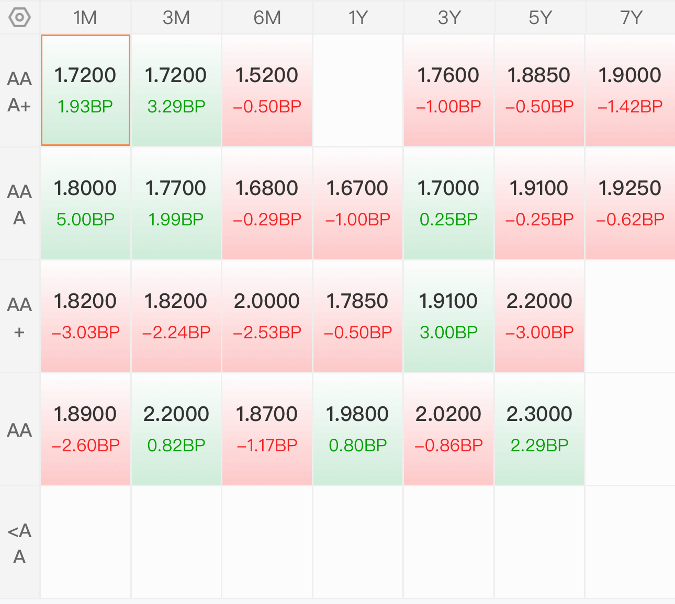
Task: Open the 1.9100 cell with 3.00BP
Action: tap(448, 316)
